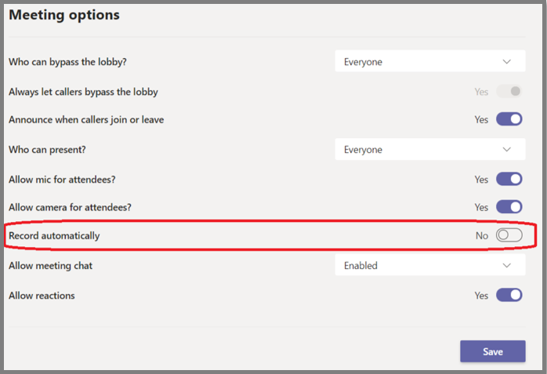The image size is (547, 374).
Task: Click the 'Yes' status beside Allow reactions
Action: 481,296
